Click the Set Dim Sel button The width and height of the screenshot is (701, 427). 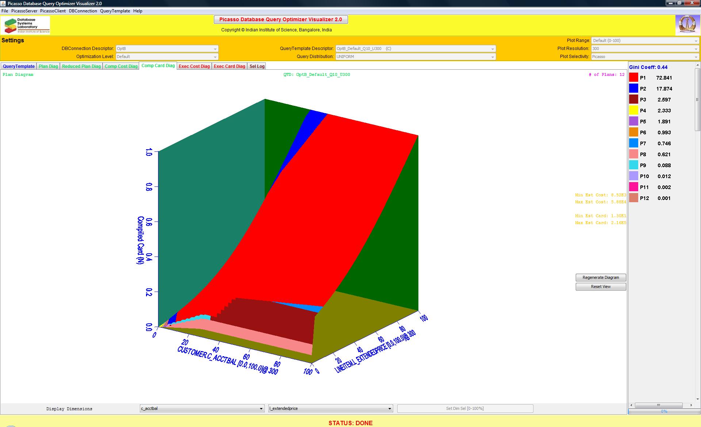(465, 408)
